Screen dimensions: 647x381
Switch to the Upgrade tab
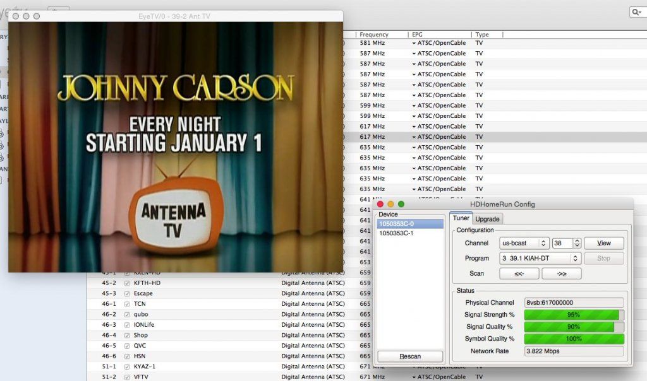pyautogui.click(x=487, y=219)
